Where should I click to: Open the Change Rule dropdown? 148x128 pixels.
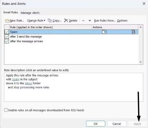pos(36,21)
